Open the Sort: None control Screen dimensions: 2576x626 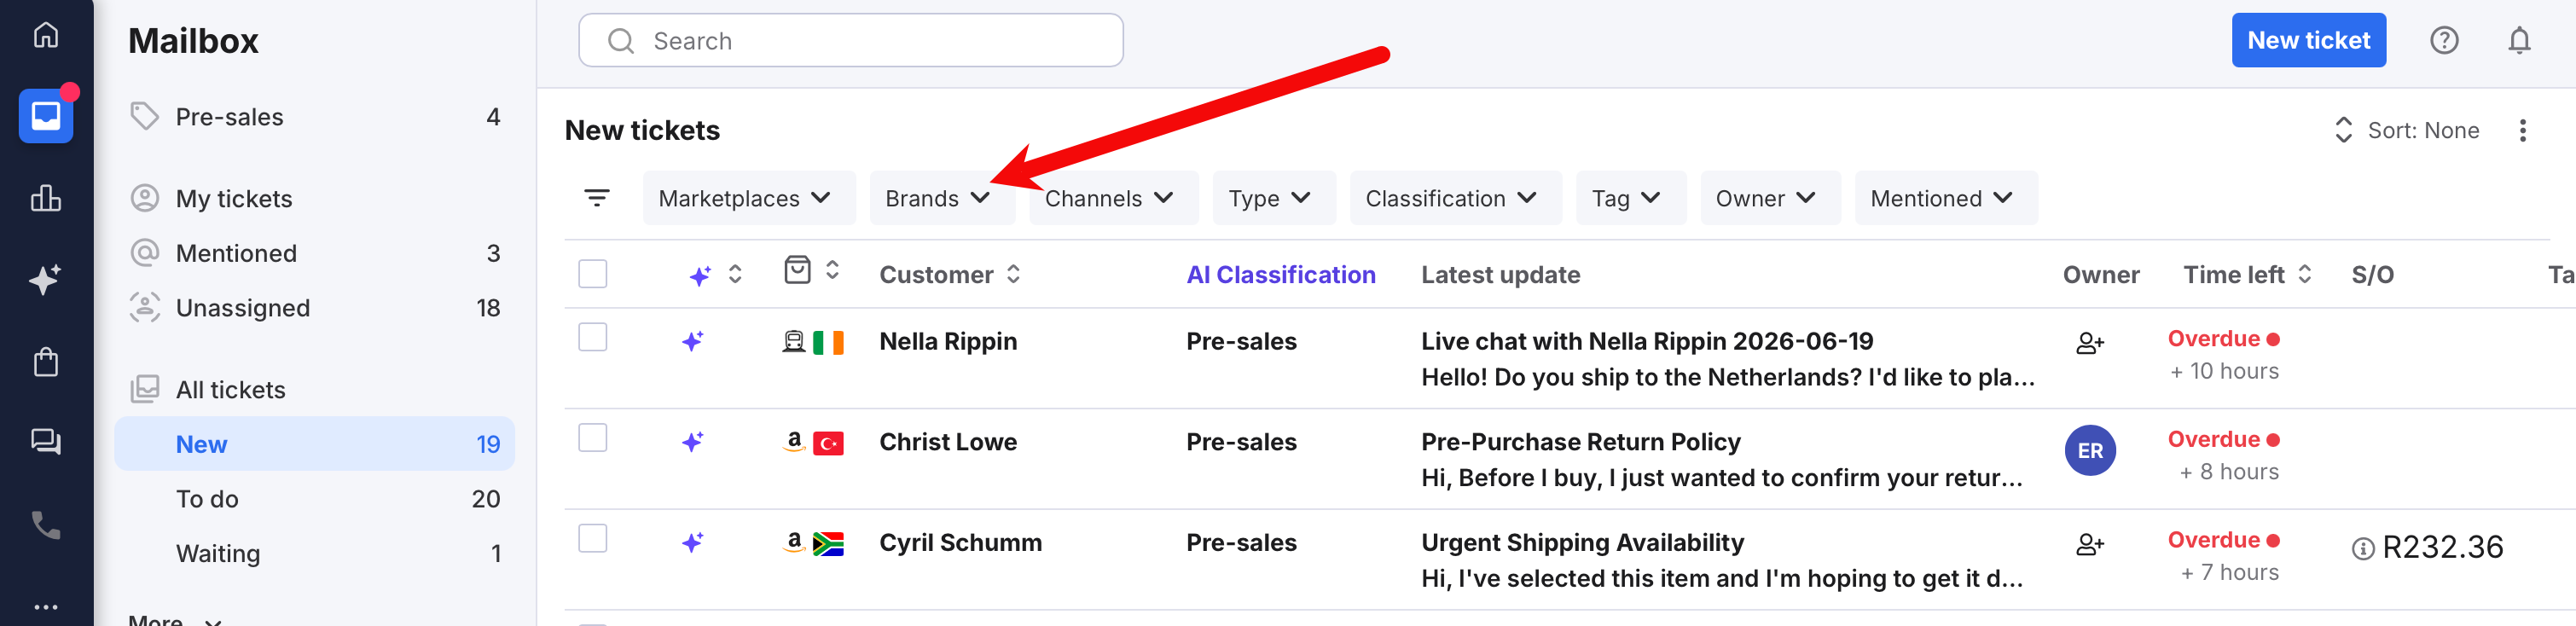[x=2407, y=130]
